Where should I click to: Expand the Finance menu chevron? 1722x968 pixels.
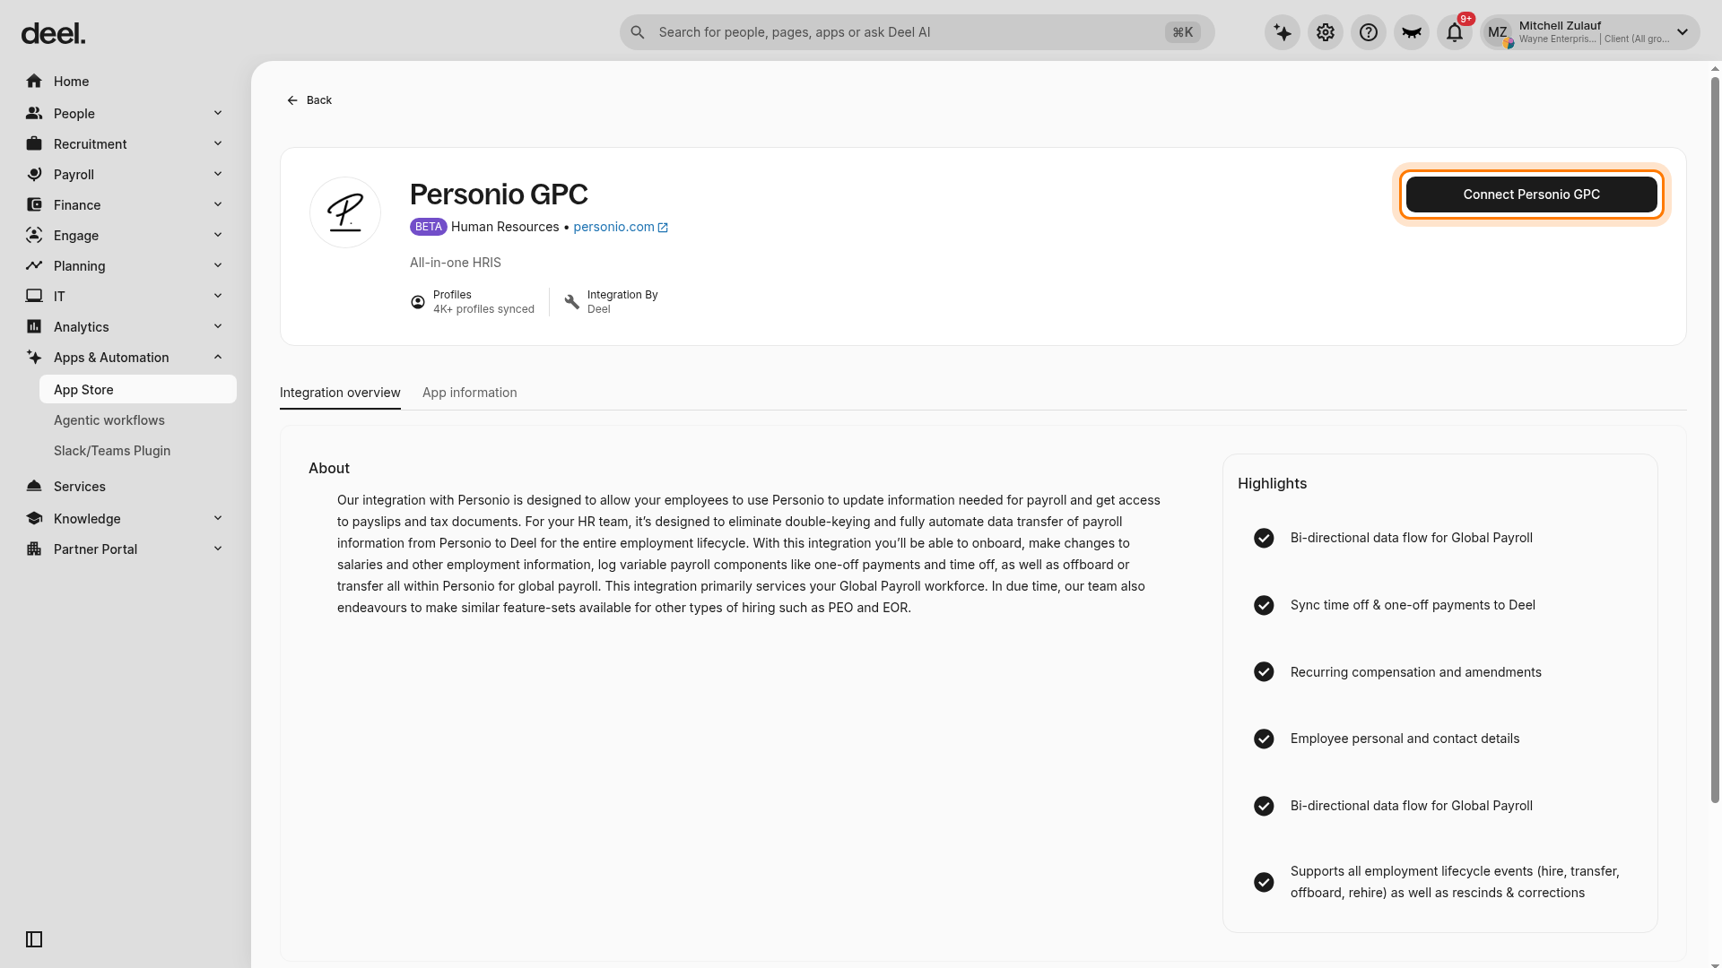218,204
